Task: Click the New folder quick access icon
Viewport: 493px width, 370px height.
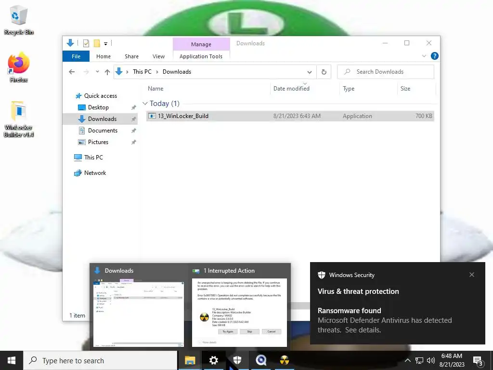Action: (x=97, y=43)
